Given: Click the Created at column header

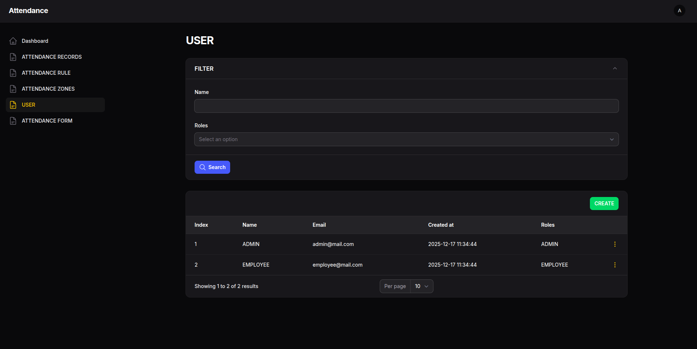Looking at the screenshot, I should point(441,225).
